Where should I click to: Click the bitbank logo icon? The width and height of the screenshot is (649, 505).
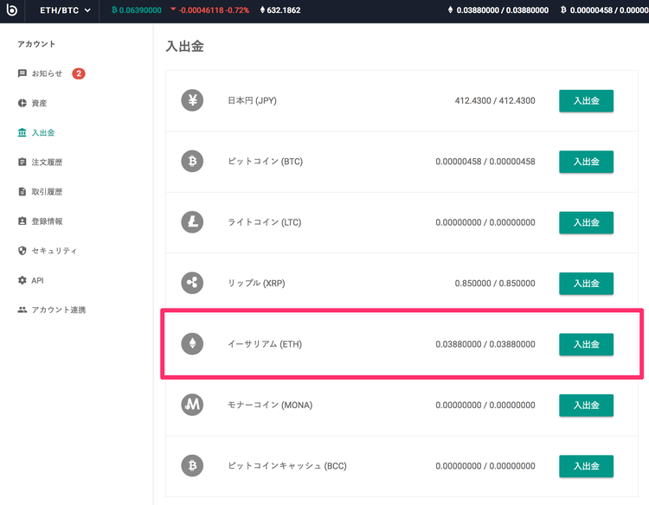tap(12, 10)
